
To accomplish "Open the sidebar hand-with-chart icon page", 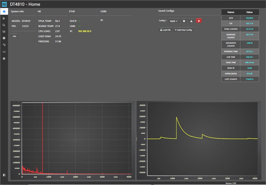I will point(4,18).
